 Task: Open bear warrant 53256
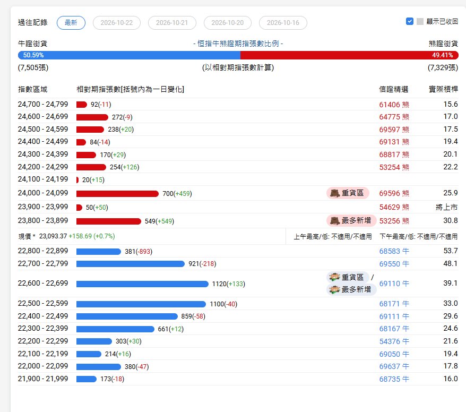[394, 221]
